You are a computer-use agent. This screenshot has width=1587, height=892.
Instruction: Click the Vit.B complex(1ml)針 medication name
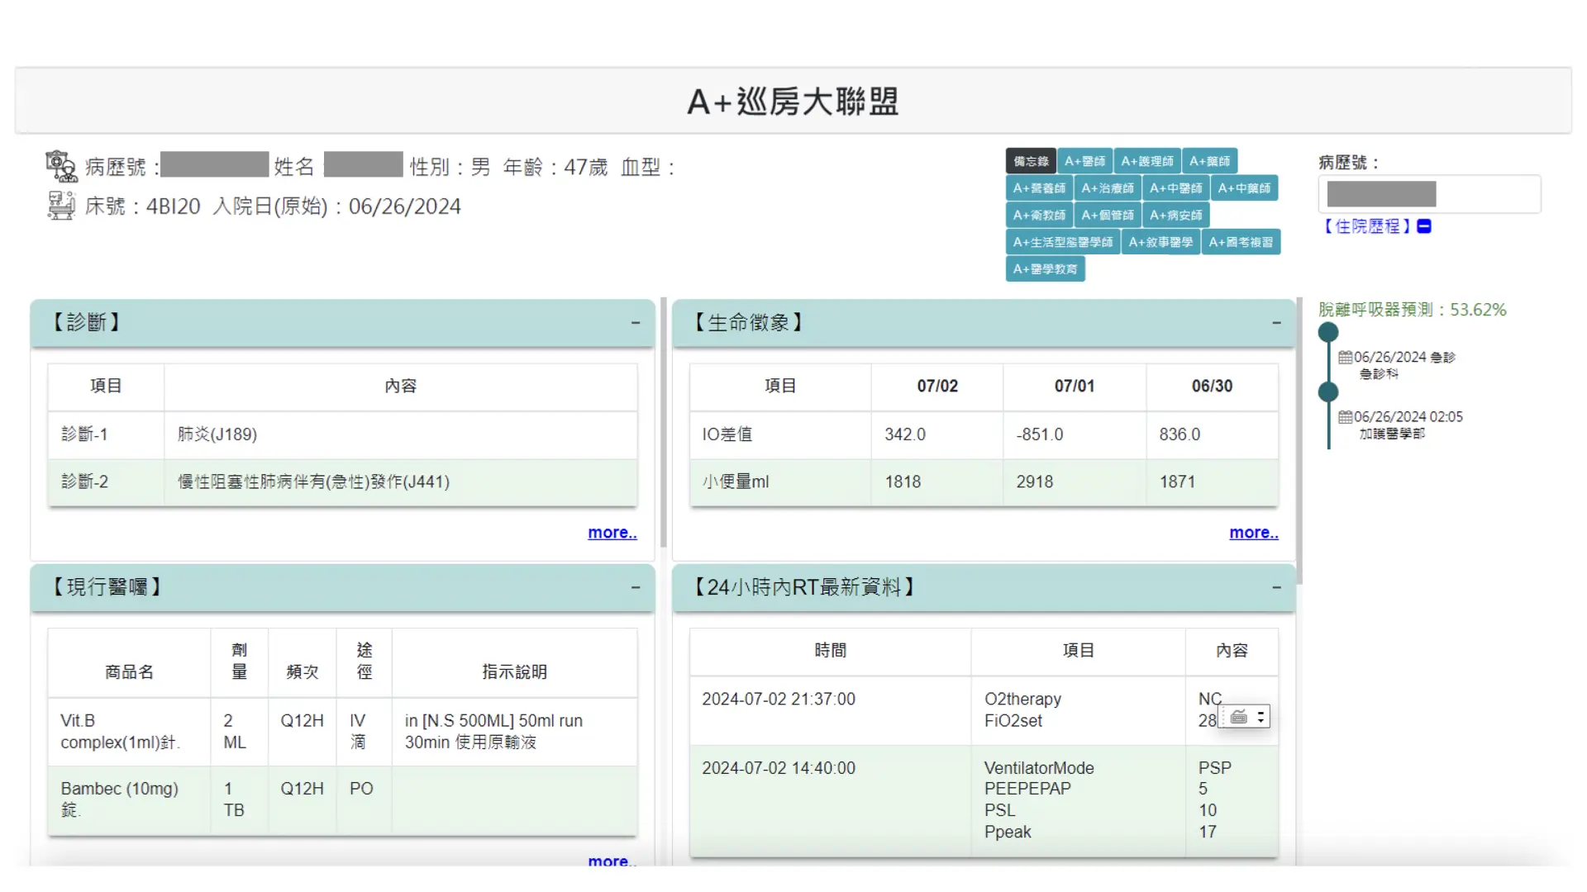coord(121,732)
